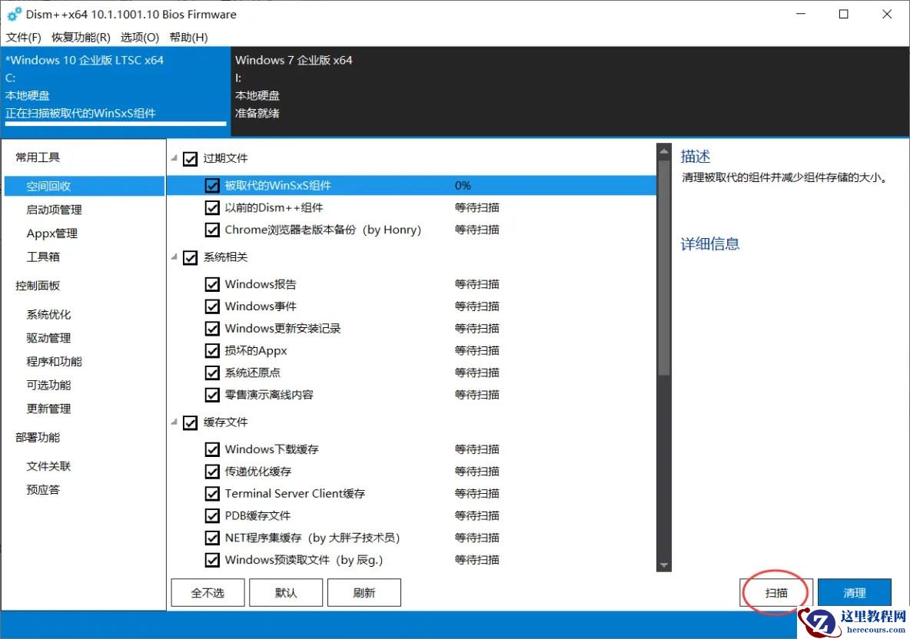Click the scrollbar down arrow
This screenshot has width=910, height=639.
[663, 565]
